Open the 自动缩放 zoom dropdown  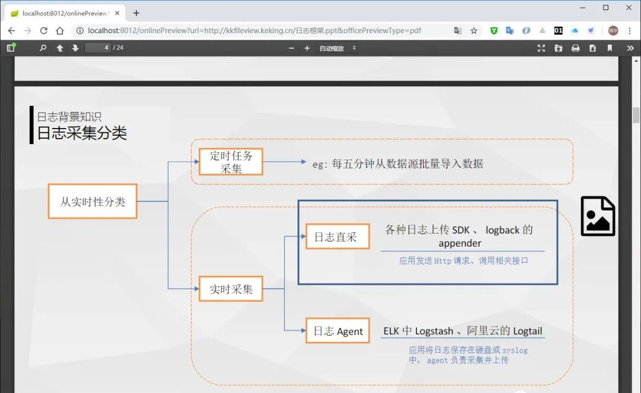click(338, 48)
